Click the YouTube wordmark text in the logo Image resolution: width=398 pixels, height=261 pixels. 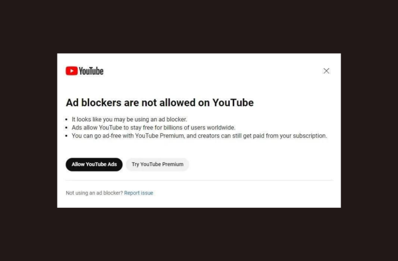[x=91, y=71]
